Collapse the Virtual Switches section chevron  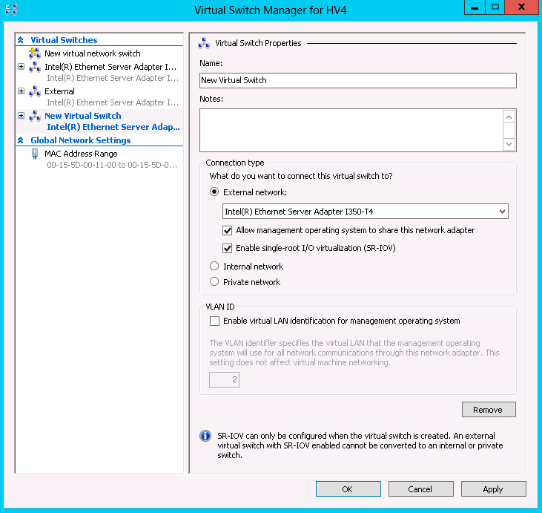[21, 40]
